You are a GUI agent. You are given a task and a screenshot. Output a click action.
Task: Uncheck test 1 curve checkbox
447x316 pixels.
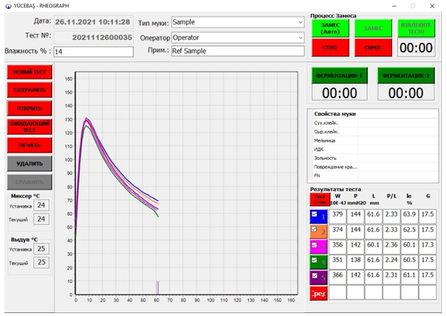pyautogui.click(x=314, y=214)
